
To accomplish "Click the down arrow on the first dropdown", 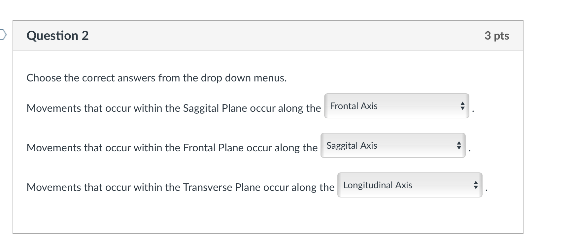I will (462, 108).
